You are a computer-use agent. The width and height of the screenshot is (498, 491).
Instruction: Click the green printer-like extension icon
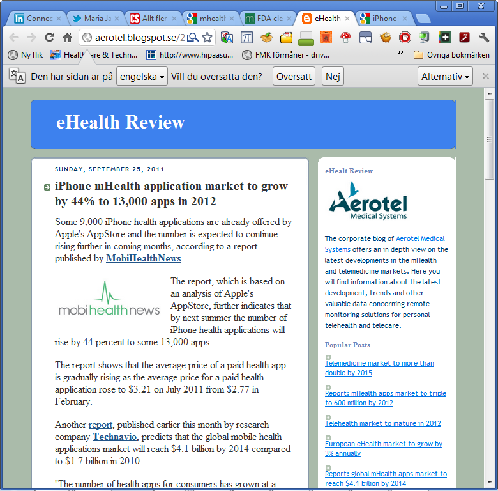[x=306, y=38]
